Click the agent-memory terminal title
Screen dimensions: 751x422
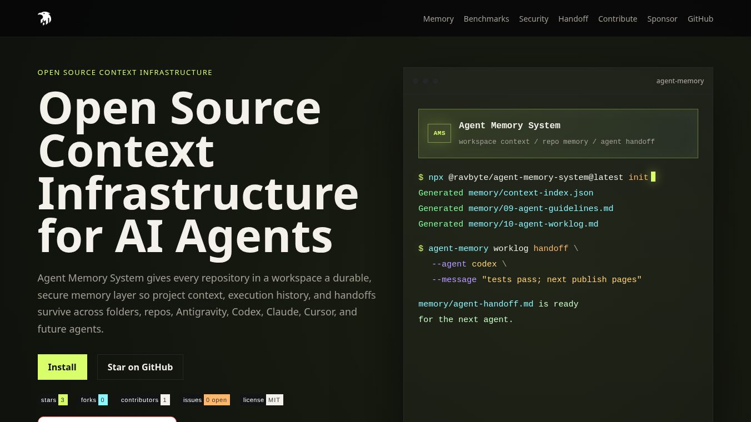click(x=680, y=81)
